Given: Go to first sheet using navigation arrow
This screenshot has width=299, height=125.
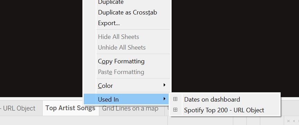Looking at the screenshot, I should [x=288, y=121].
